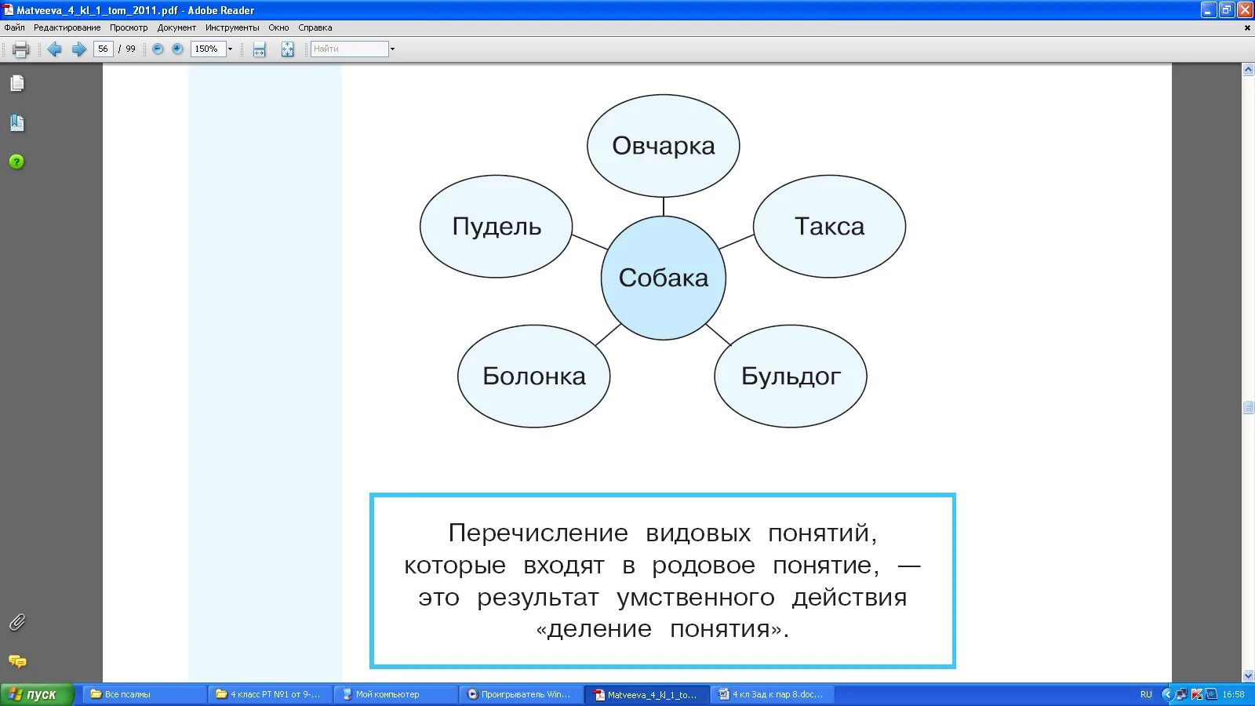Screen dimensions: 1255x706
Task: Click the total page count text 99
Action: point(130,49)
